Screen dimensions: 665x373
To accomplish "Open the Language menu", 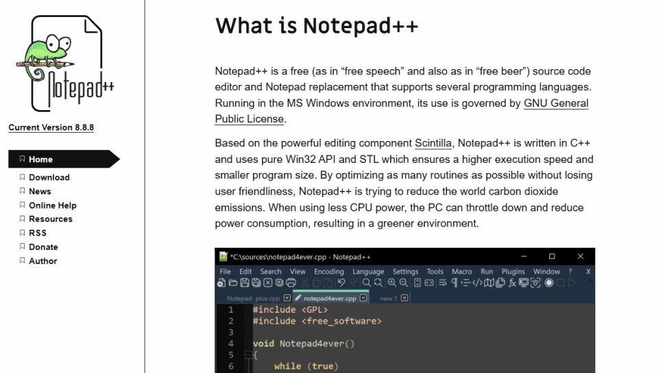I will pyautogui.click(x=368, y=272).
